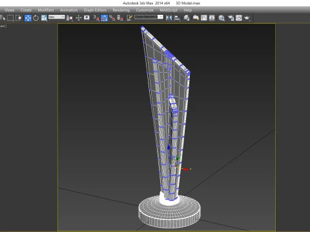
Task: Open the Rendered Frame Window
Action: click(239, 18)
